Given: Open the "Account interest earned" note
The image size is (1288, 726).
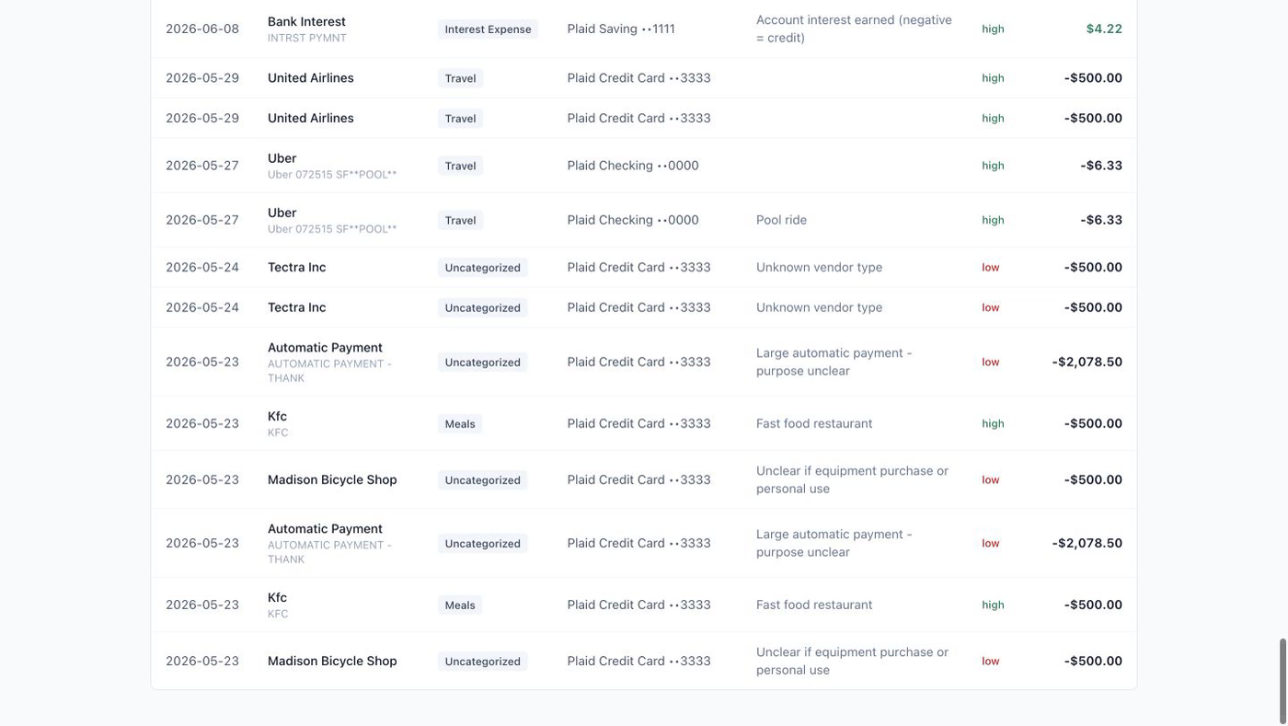Looking at the screenshot, I should 854,29.
